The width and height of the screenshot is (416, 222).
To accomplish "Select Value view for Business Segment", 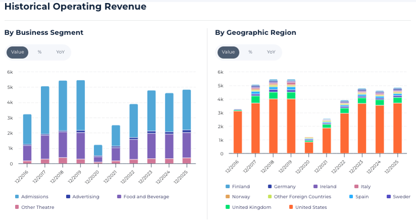I will (x=18, y=52).
